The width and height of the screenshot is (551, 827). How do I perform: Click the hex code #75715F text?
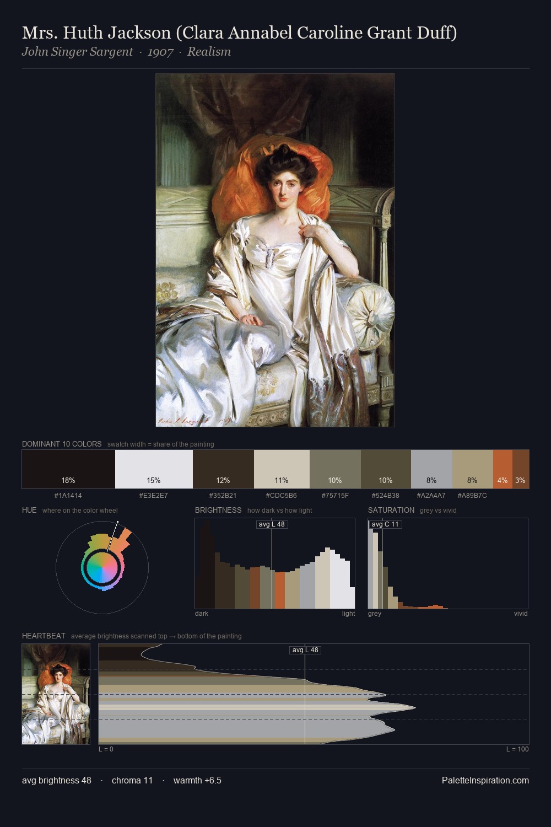[335, 496]
